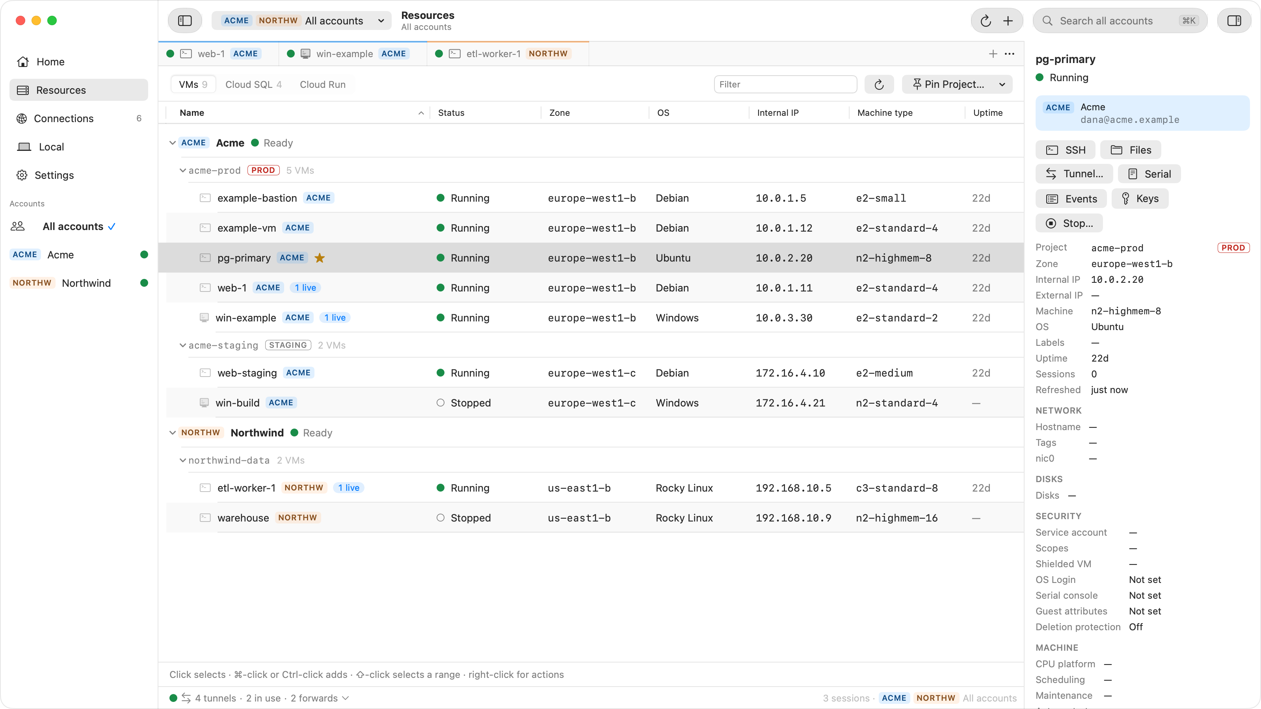The width and height of the screenshot is (1261, 709).
Task: Click the Stop... button
Action: 1069,223
